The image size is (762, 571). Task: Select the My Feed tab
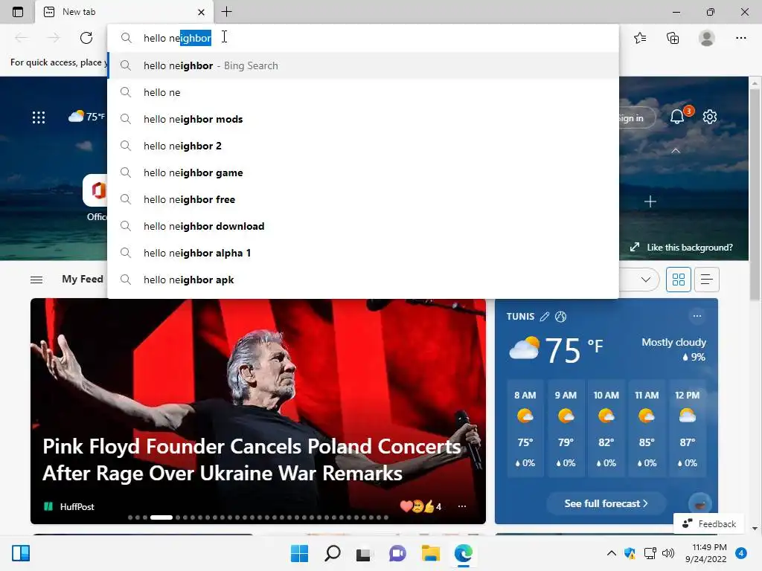click(x=83, y=280)
